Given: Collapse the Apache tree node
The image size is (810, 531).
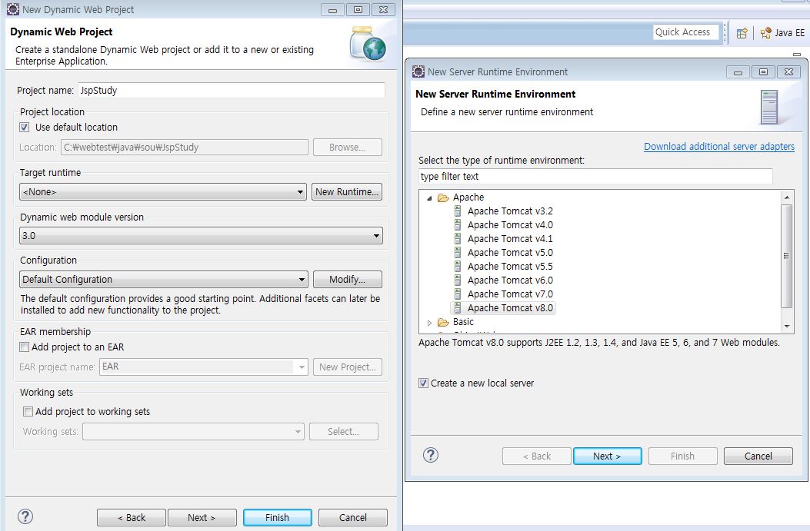Looking at the screenshot, I should (429, 198).
